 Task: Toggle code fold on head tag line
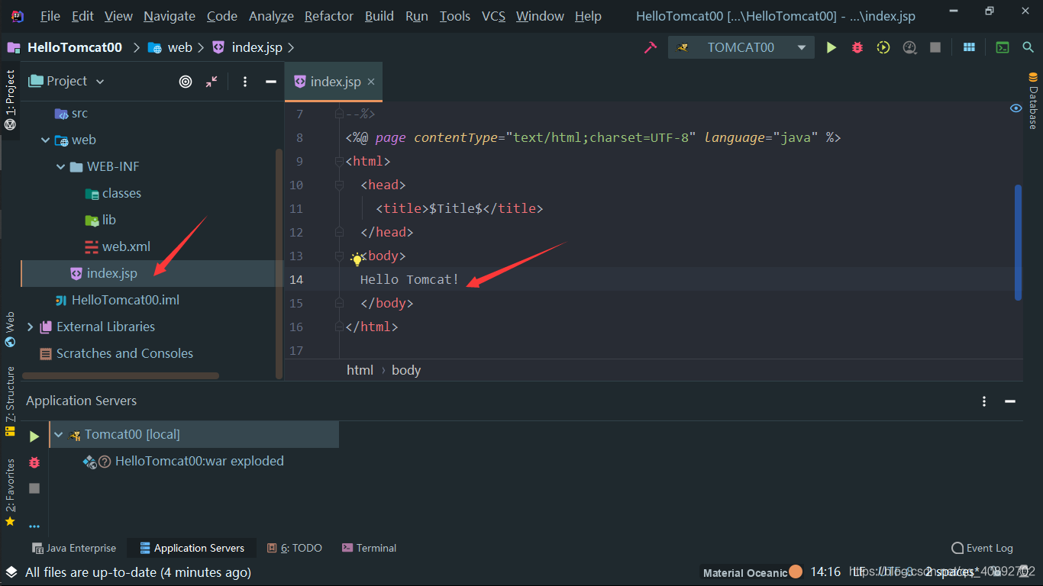(x=339, y=185)
